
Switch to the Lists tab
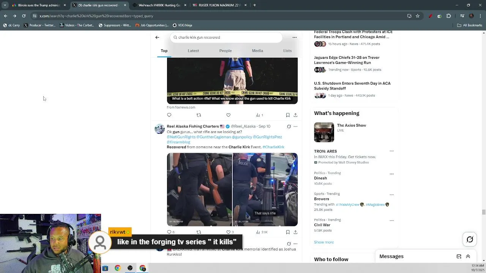(x=287, y=51)
